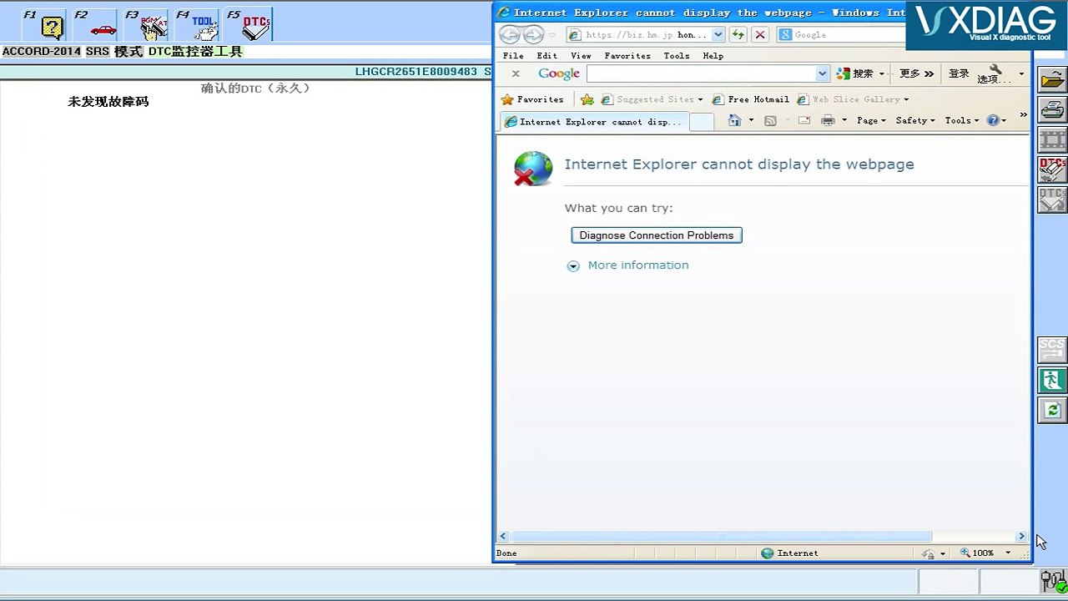Image resolution: width=1068 pixels, height=601 pixels.
Task: Stop loading with the red X button
Action: 759,35
